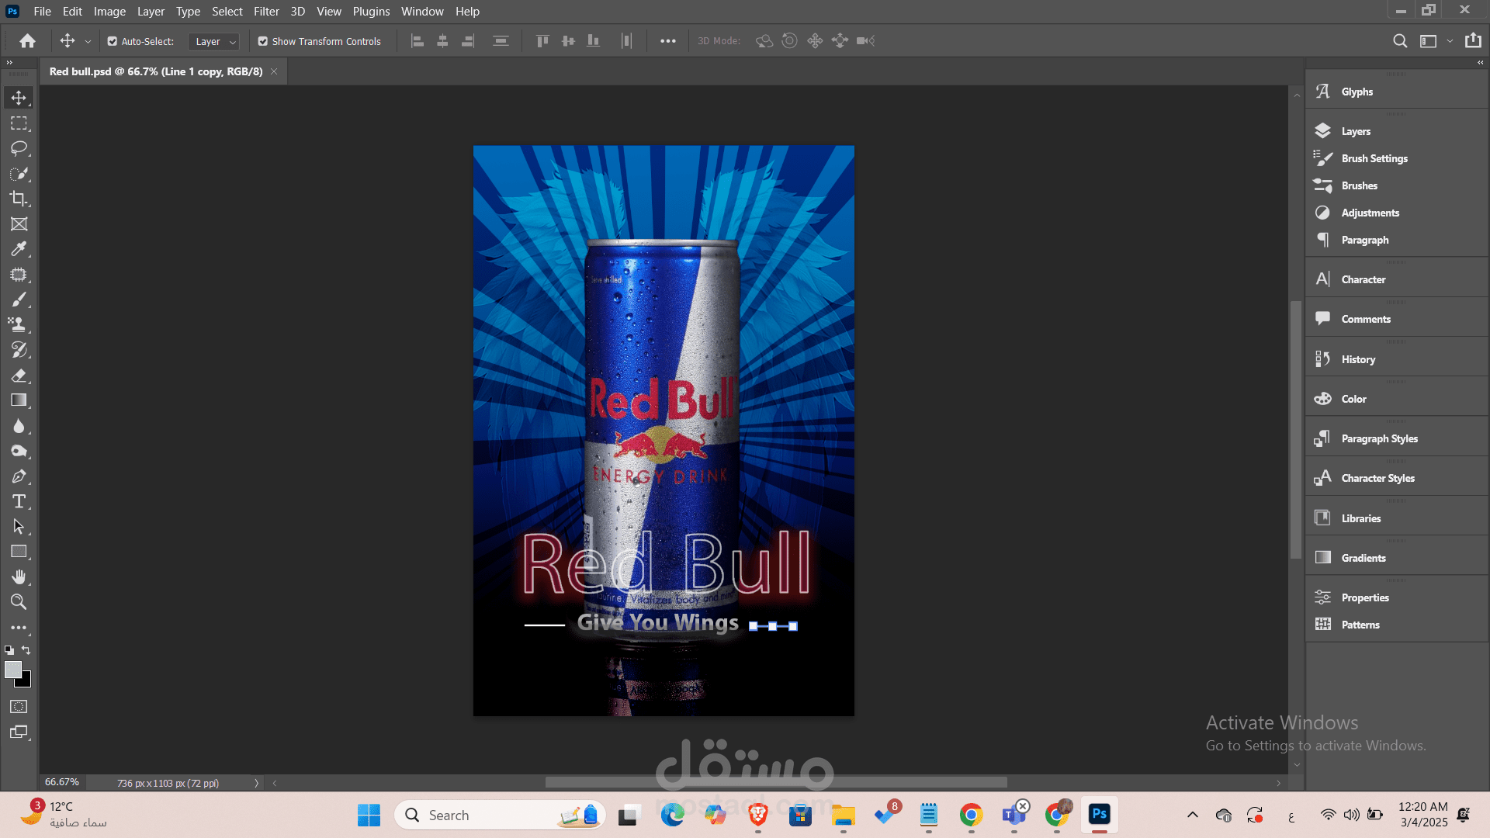Open the Auto-Select target dropdown

[231, 41]
